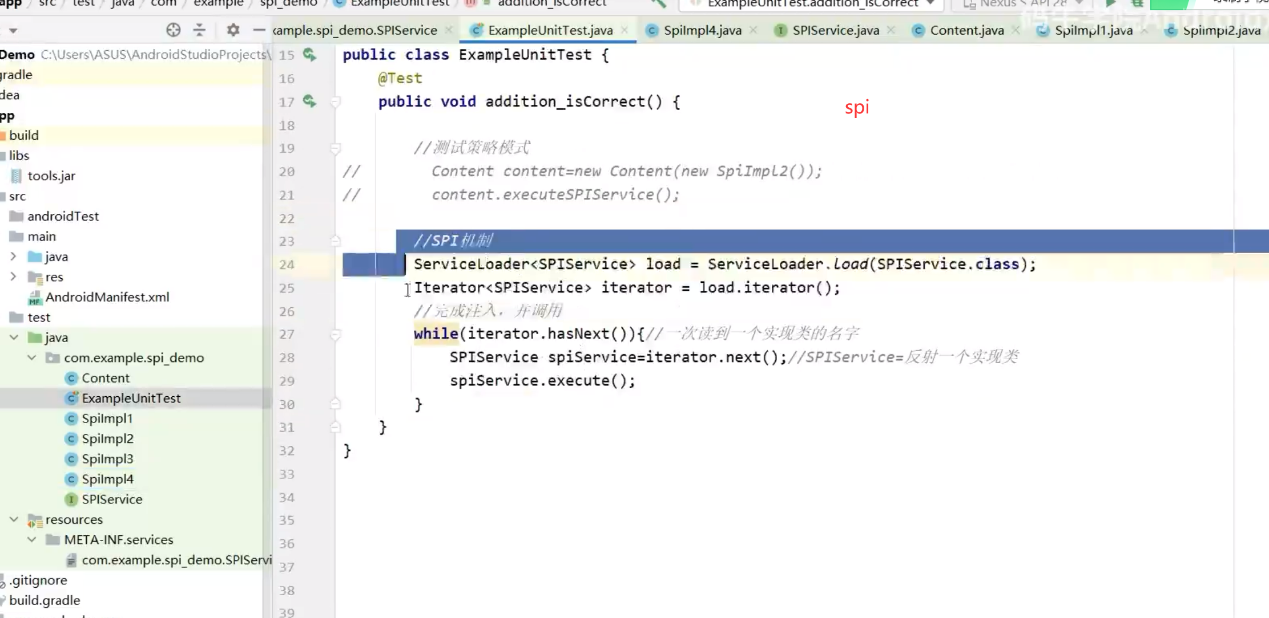Click the collapse all icon in project panel

click(x=199, y=30)
